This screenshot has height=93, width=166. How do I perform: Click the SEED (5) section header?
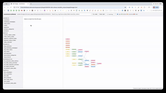tap(6, 33)
